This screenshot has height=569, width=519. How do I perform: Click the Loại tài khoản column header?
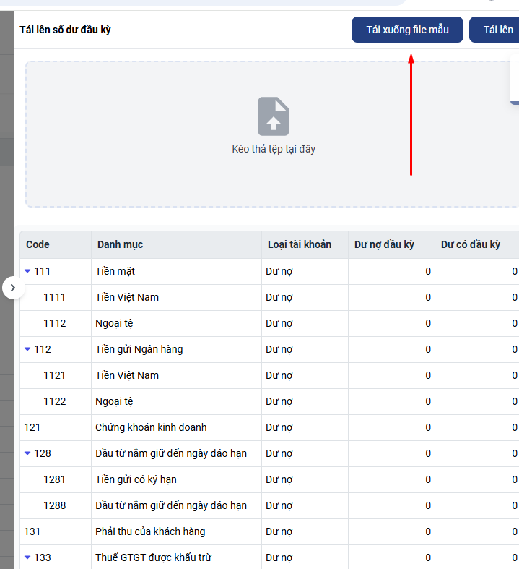point(299,244)
